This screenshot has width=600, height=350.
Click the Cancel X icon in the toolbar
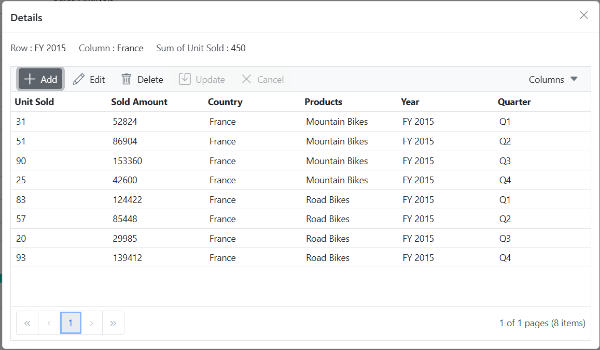[247, 79]
